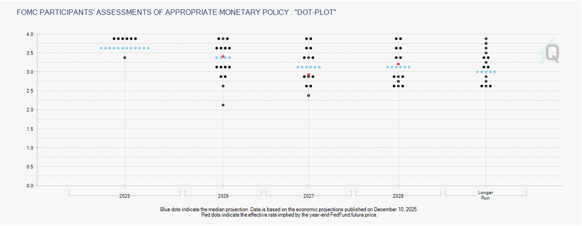Click the 4.0 y-axis value
The width and height of the screenshot is (582, 226).
pyautogui.click(x=29, y=34)
